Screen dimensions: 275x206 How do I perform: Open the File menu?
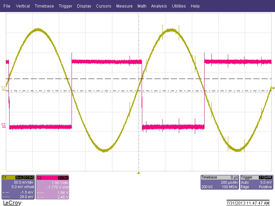coord(7,6)
